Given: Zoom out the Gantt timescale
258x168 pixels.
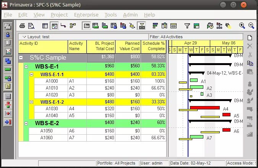Looking at the screenshot, I should (x=251, y=26).
